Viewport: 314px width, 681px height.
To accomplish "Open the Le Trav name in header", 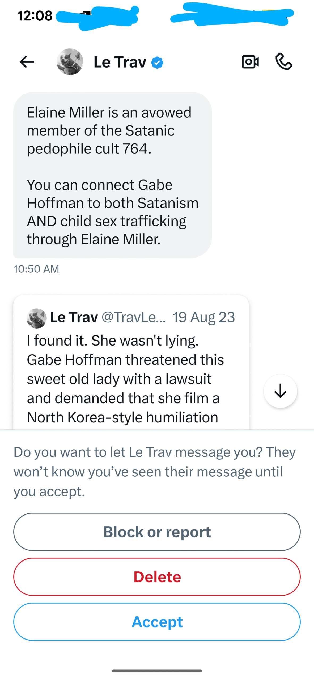I will click(120, 62).
